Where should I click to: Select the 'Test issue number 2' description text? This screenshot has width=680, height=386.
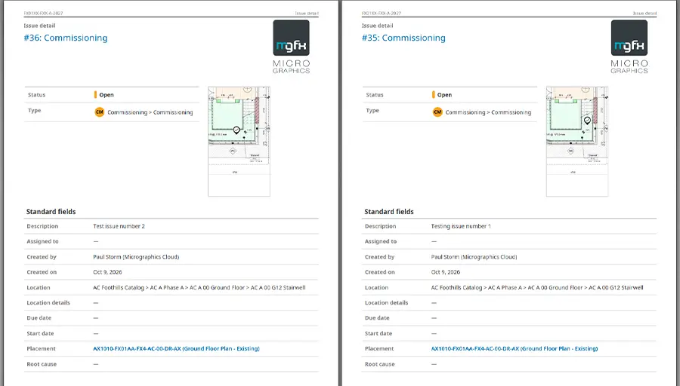(x=119, y=226)
